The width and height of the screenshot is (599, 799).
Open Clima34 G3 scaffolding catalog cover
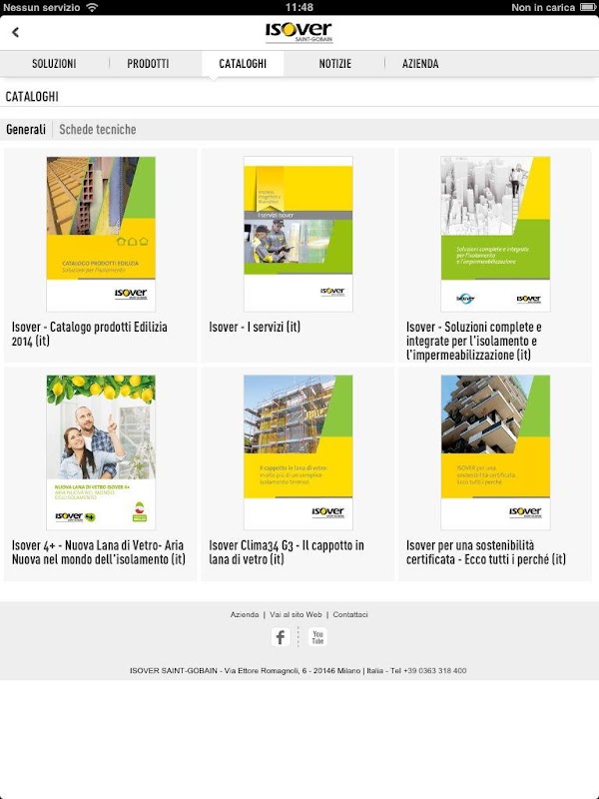click(x=298, y=452)
